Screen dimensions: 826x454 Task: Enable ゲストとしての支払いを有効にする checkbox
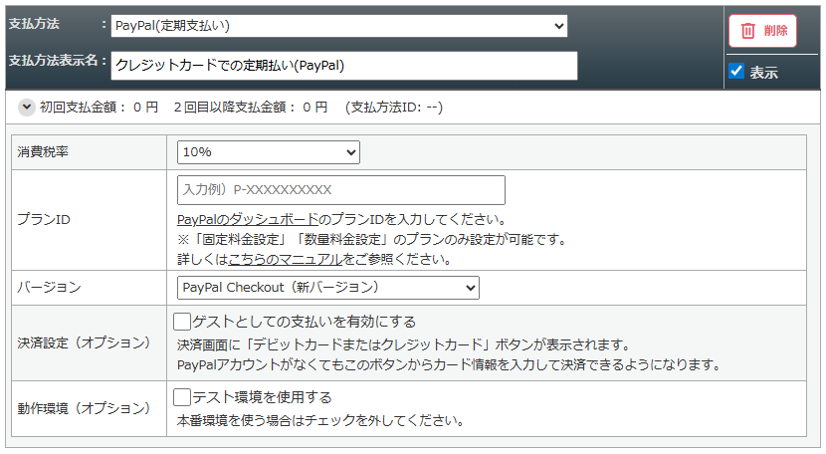(x=182, y=322)
